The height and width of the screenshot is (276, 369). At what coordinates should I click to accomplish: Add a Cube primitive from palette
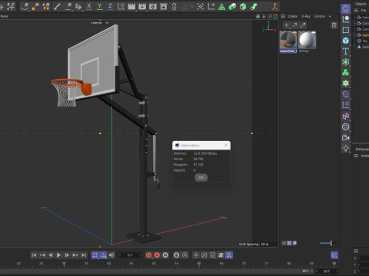pyautogui.click(x=346, y=41)
